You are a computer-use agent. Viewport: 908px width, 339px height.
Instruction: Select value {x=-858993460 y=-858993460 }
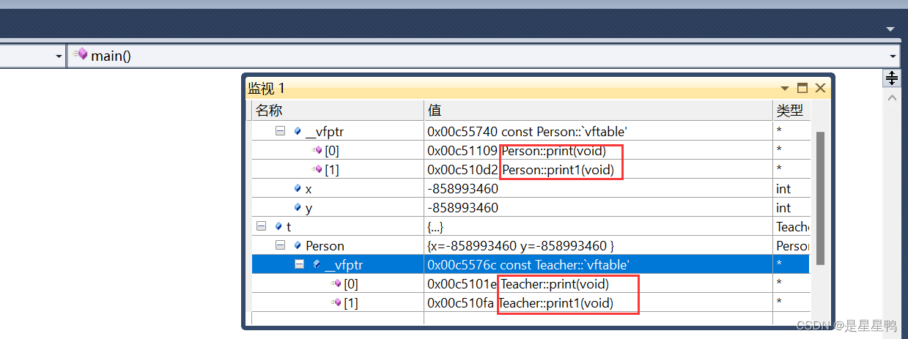(520, 246)
